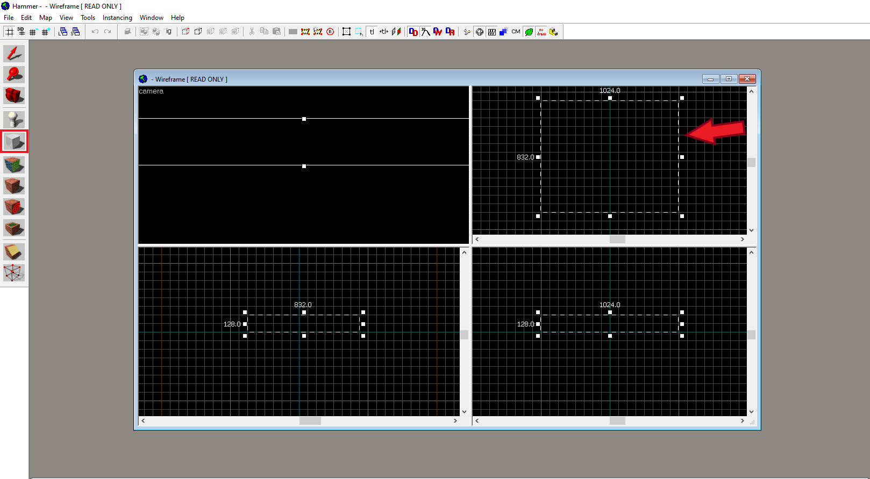Select the Block tool in the sidebar
Viewport: 870px width, 479px height.
pyautogui.click(x=14, y=142)
